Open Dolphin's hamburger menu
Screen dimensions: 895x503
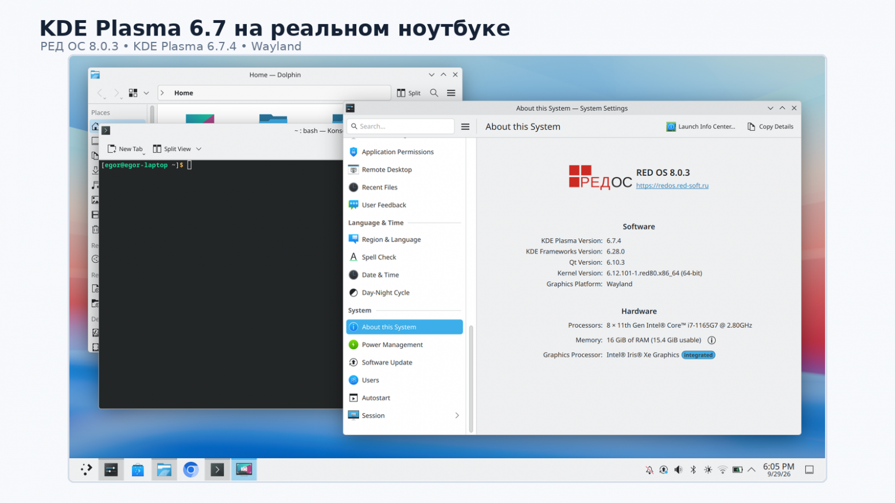(x=452, y=93)
